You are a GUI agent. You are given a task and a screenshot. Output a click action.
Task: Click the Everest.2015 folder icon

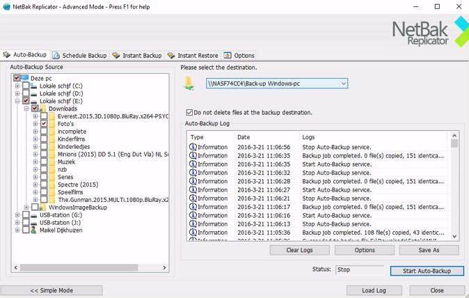(x=52, y=116)
